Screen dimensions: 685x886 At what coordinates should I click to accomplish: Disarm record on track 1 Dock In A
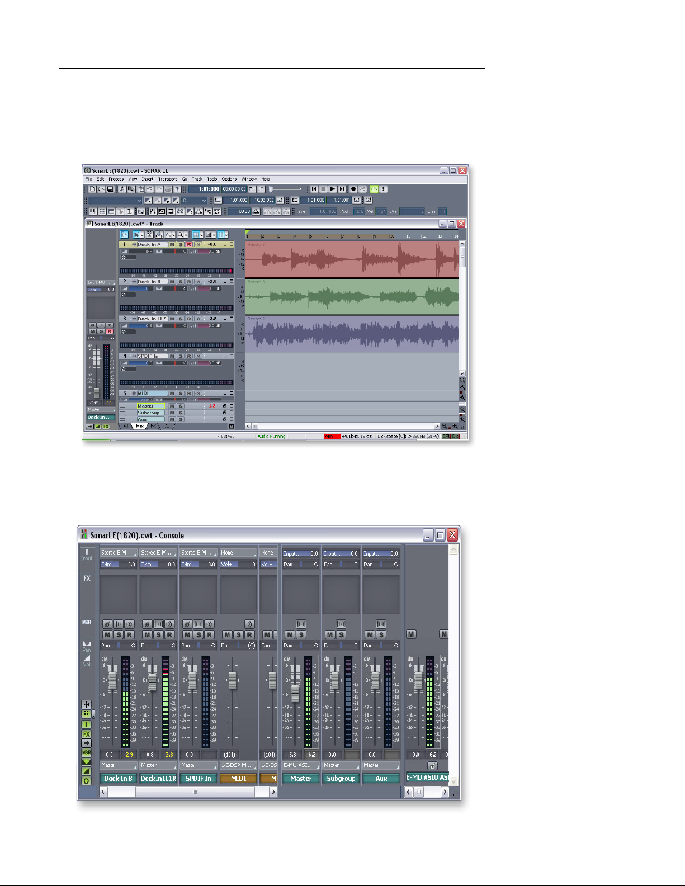[189, 245]
